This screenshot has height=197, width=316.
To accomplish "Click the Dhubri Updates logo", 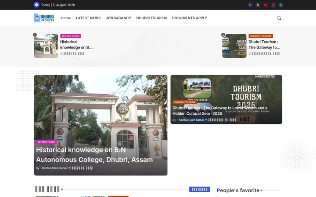I will [44, 18].
